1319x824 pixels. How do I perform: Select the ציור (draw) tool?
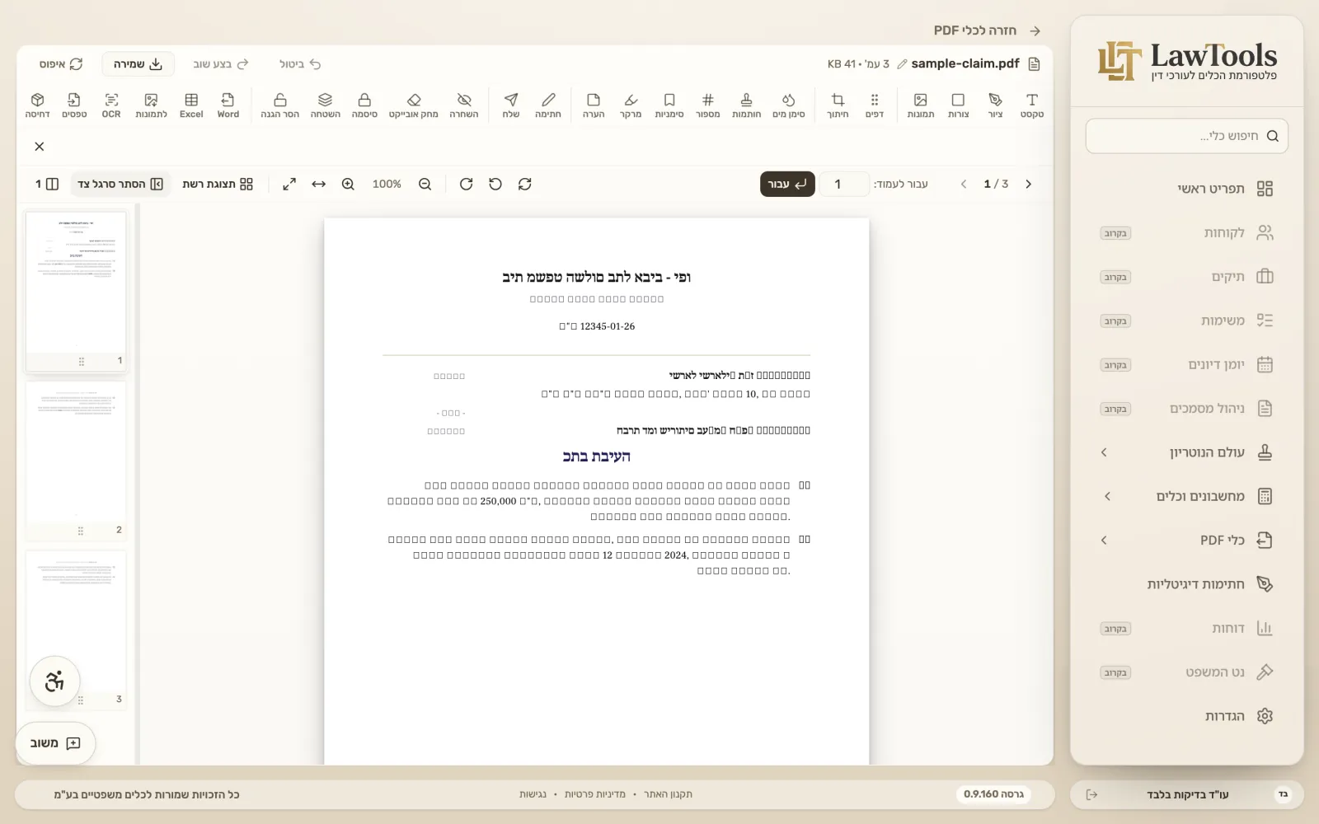(995, 105)
